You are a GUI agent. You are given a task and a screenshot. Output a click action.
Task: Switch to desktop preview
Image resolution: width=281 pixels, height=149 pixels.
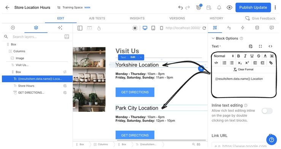click(x=145, y=28)
